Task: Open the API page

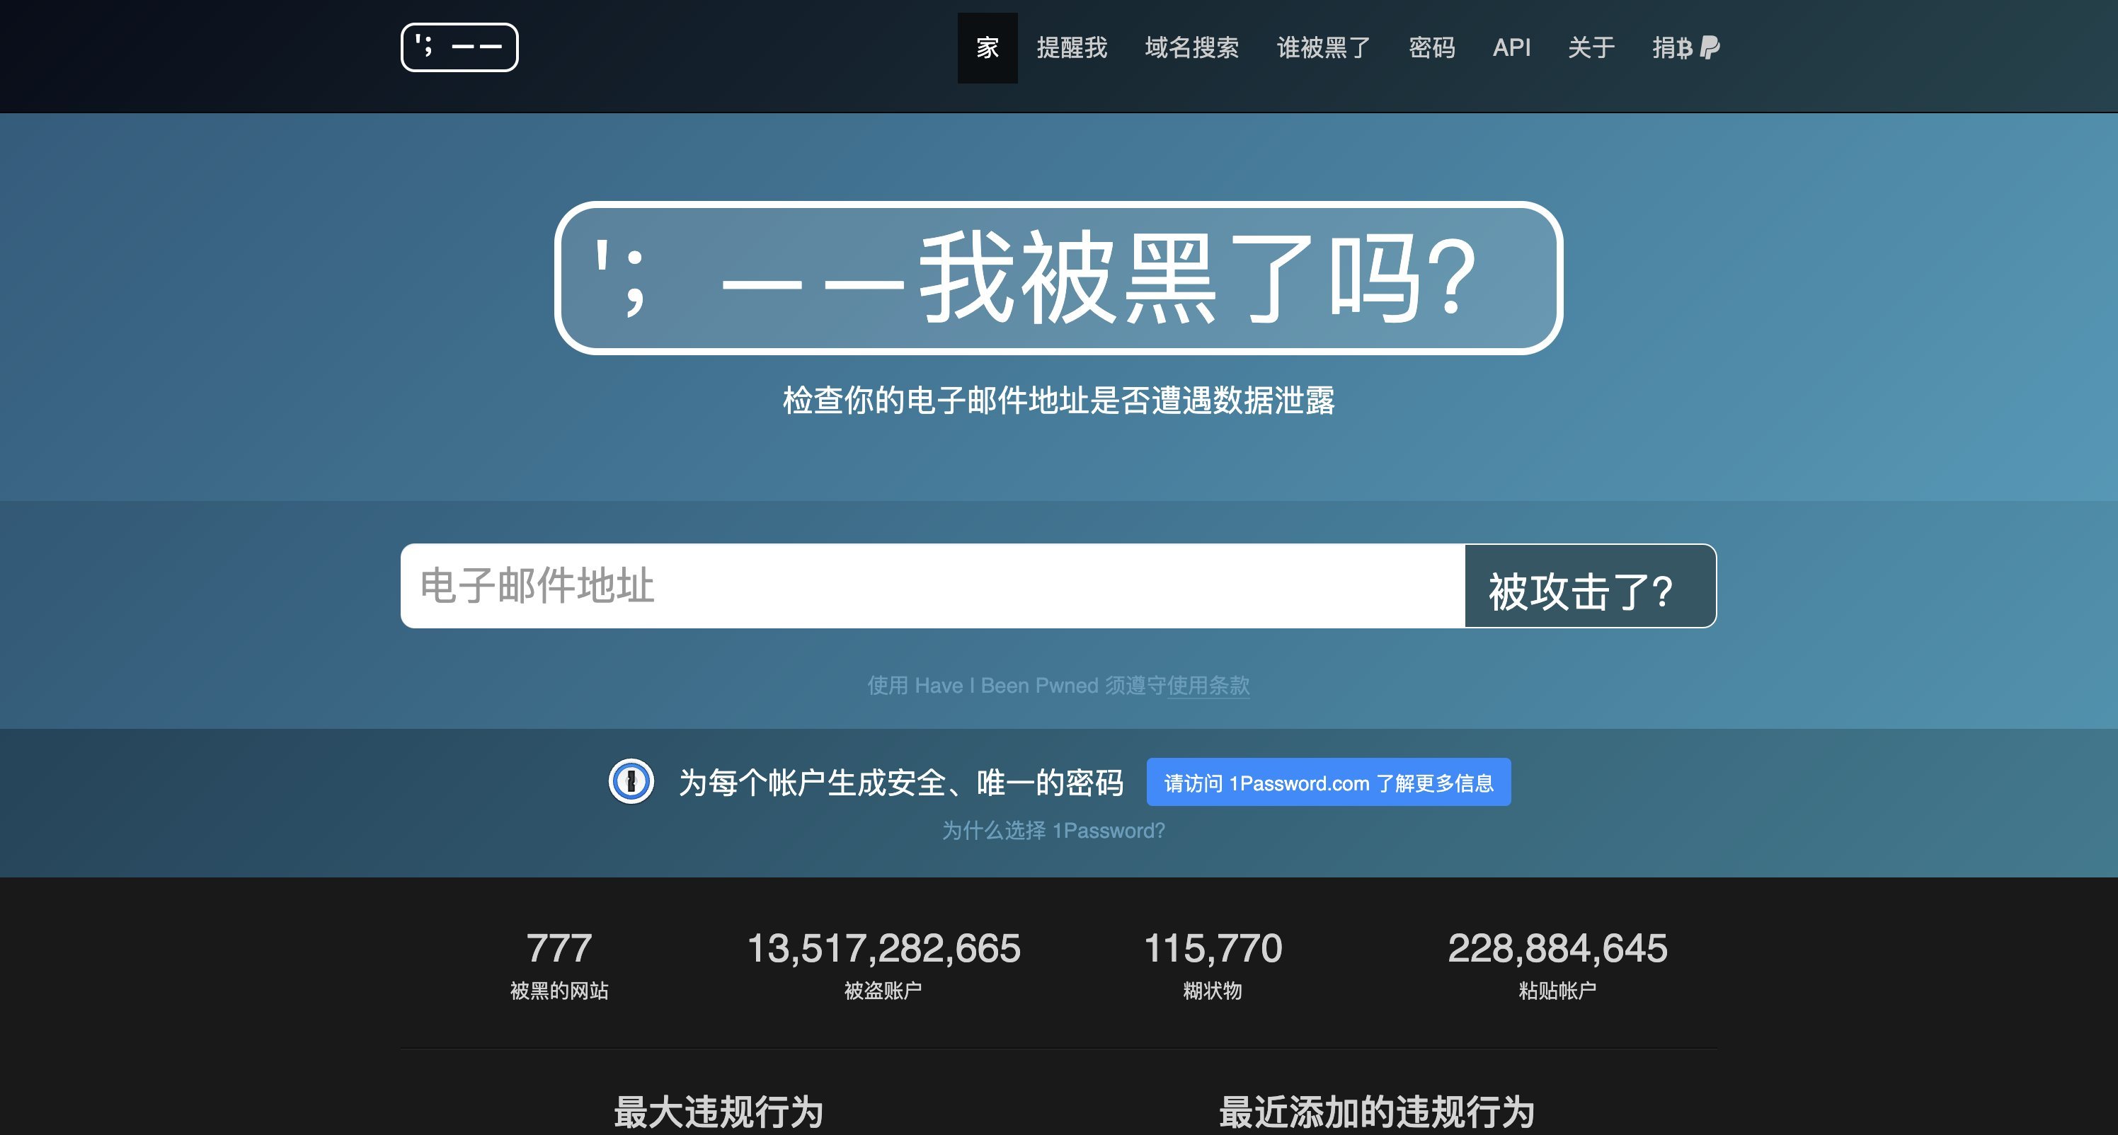Action: point(1511,47)
